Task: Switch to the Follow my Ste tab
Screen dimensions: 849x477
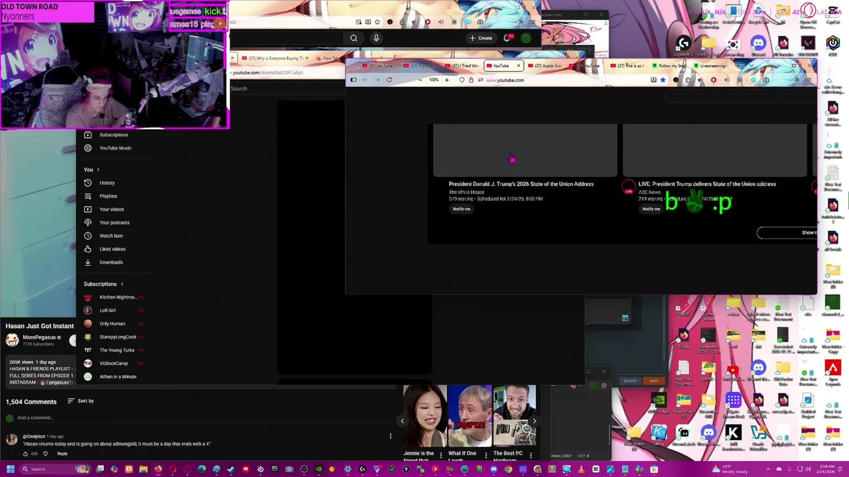Action: [x=670, y=66]
